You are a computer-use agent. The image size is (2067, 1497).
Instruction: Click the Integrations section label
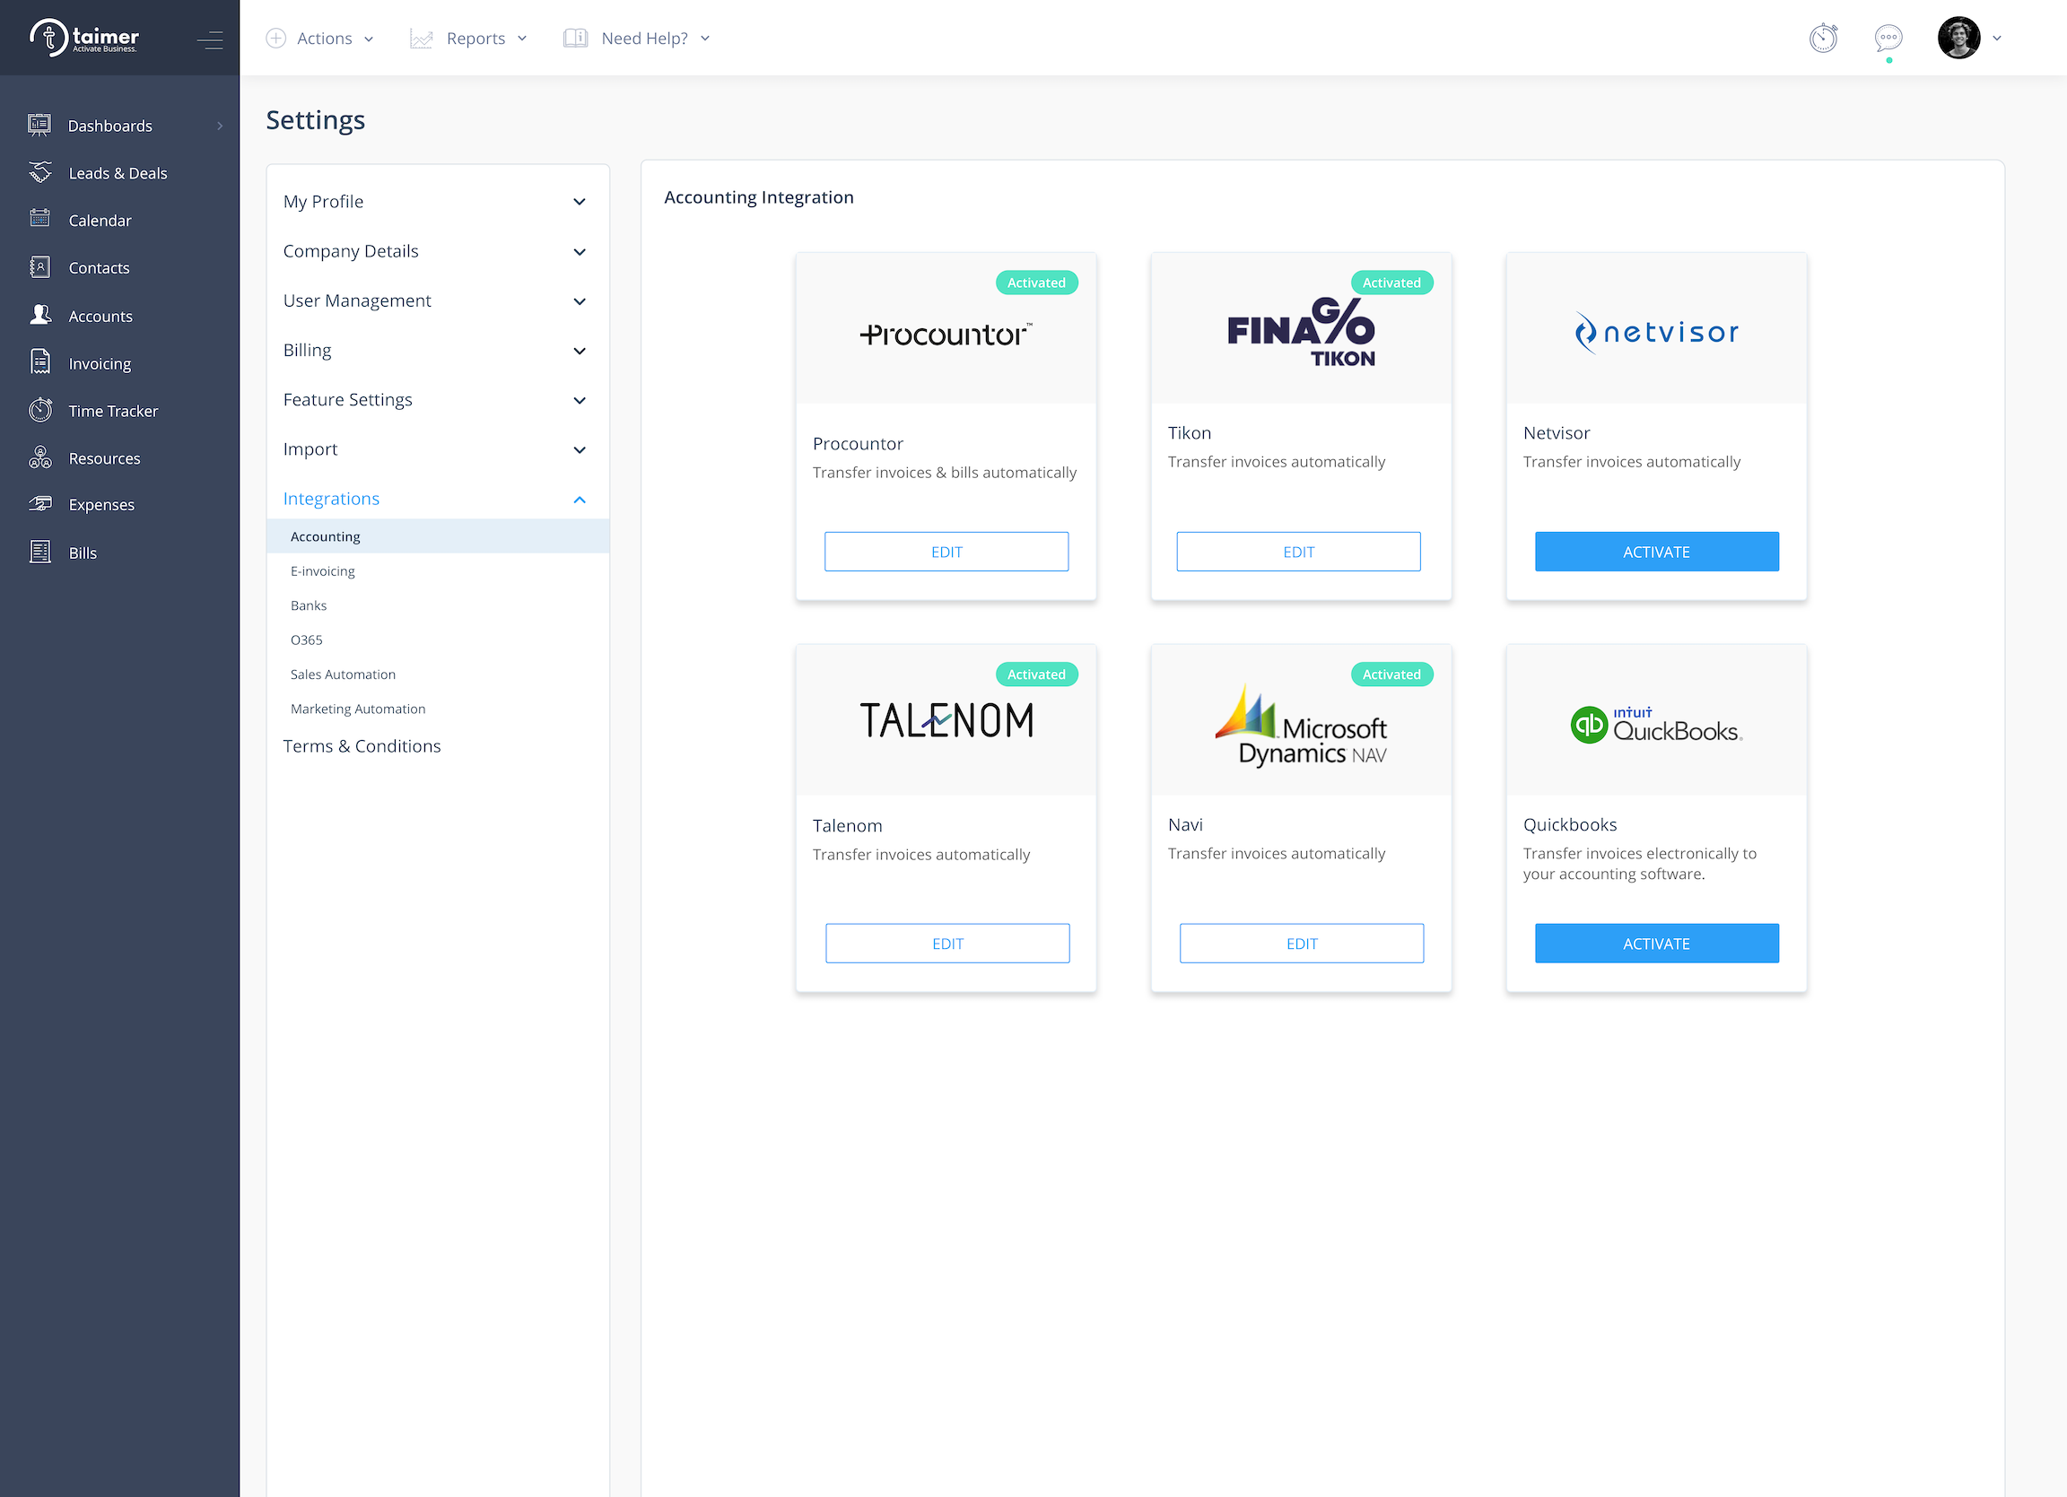pyautogui.click(x=331, y=499)
